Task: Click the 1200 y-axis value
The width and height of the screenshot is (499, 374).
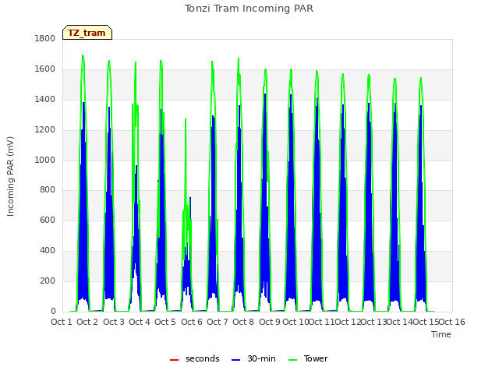Action: (x=45, y=130)
